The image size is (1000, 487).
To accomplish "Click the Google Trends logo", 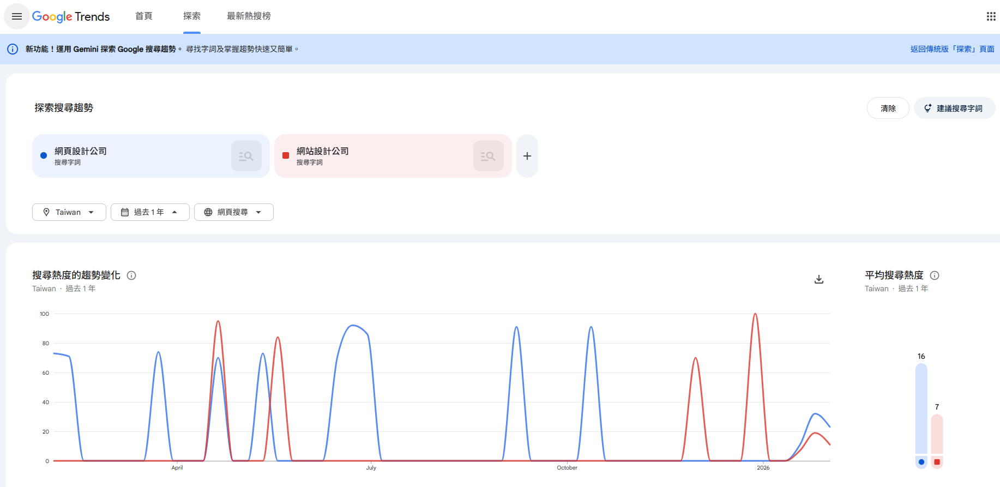I will pyautogui.click(x=71, y=16).
